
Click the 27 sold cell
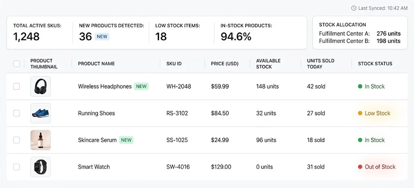[x=316, y=113]
